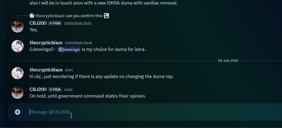Click the FISA lightning badge on 21:02 message
This screenshot has height=128, width=282.
pos(55,89)
